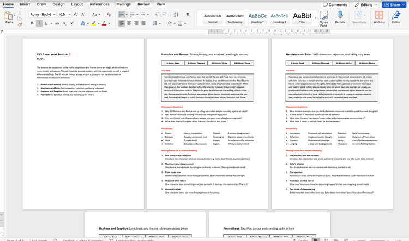Apply the Heading 1 style thumbnail
Screen dimensions: 409x241
tap(257, 17)
